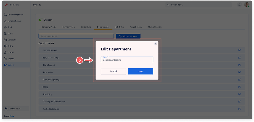
Task: Switch to the Service Types tab
Action: [x=68, y=27]
